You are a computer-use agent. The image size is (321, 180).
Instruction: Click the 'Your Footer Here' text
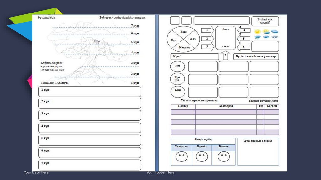click(160, 172)
